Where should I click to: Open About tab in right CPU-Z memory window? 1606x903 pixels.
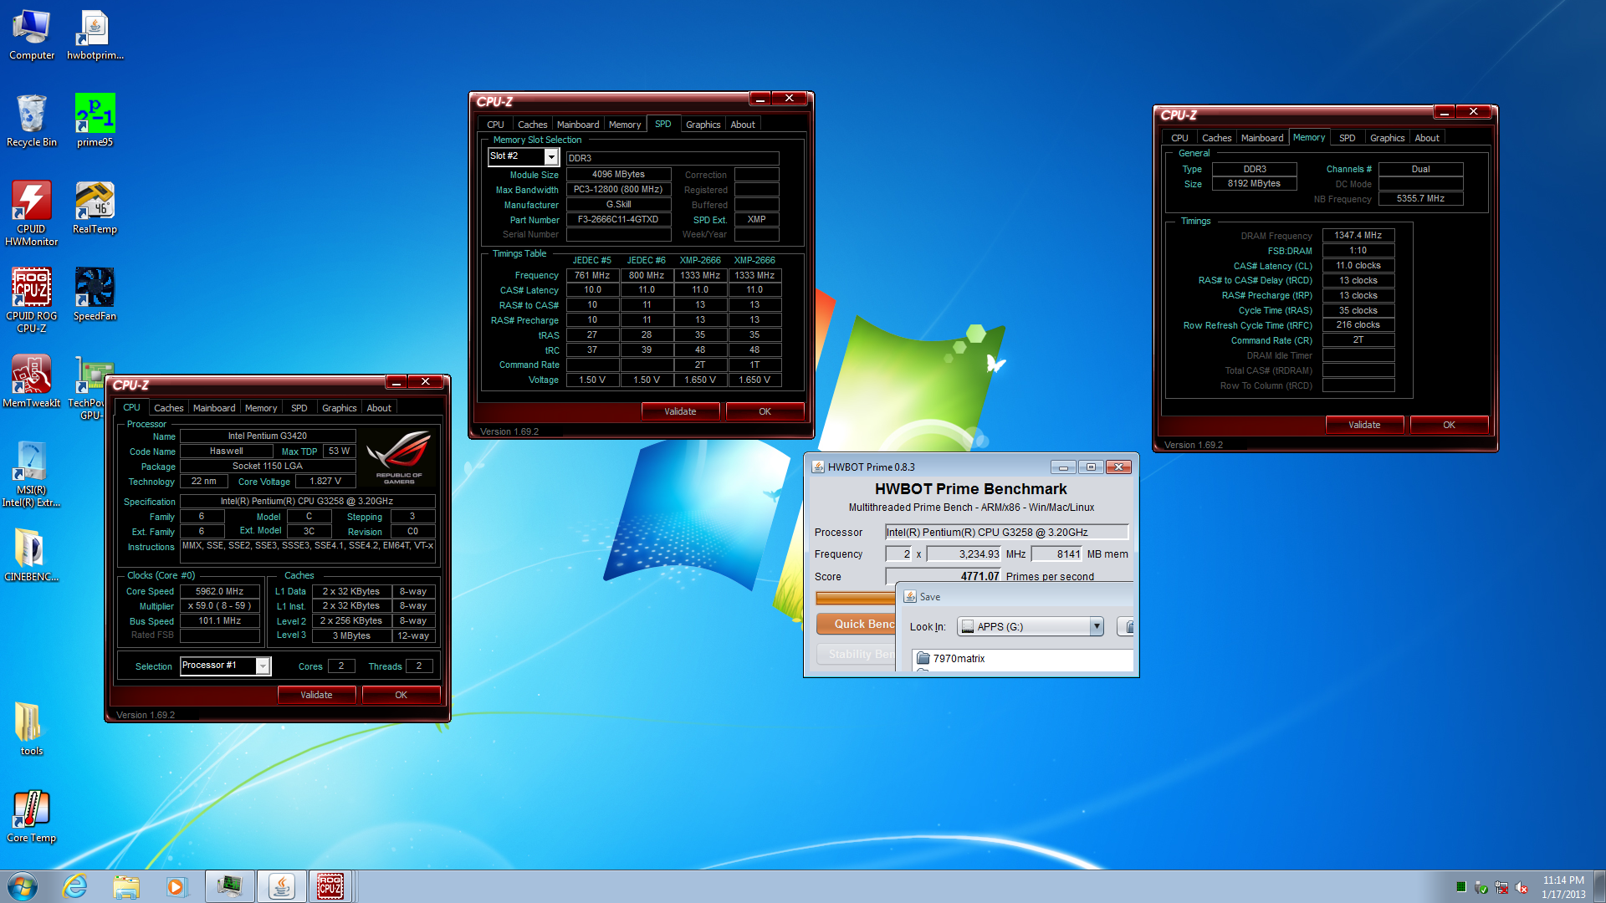click(1427, 138)
